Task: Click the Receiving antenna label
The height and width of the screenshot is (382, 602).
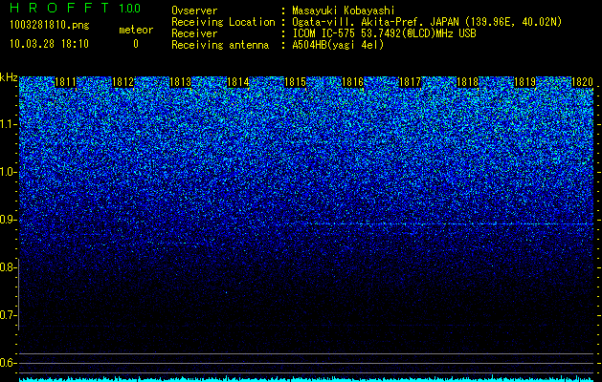Action: coord(220,45)
